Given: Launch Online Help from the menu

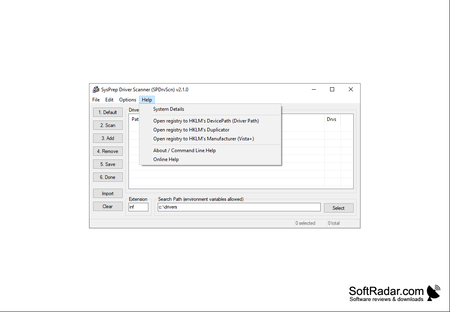Looking at the screenshot, I should pos(210,159).
